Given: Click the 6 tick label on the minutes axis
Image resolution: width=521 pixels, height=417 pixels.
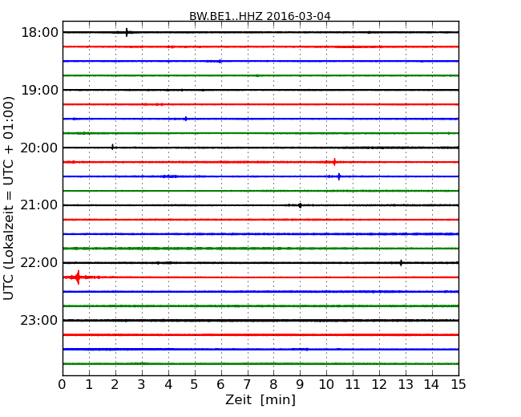Looking at the screenshot, I should (x=220, y=384).
